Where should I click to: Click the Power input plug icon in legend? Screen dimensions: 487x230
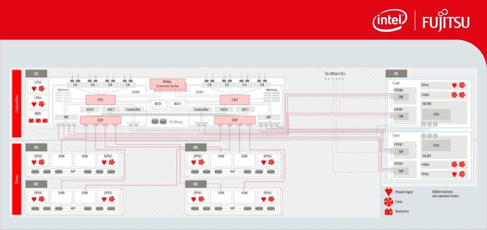[390, 193]
